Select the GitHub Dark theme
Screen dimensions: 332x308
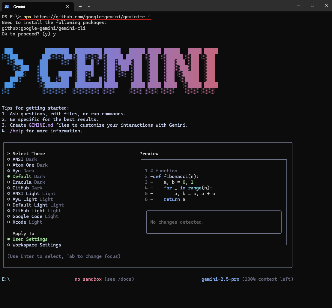(x=25, y=188)
